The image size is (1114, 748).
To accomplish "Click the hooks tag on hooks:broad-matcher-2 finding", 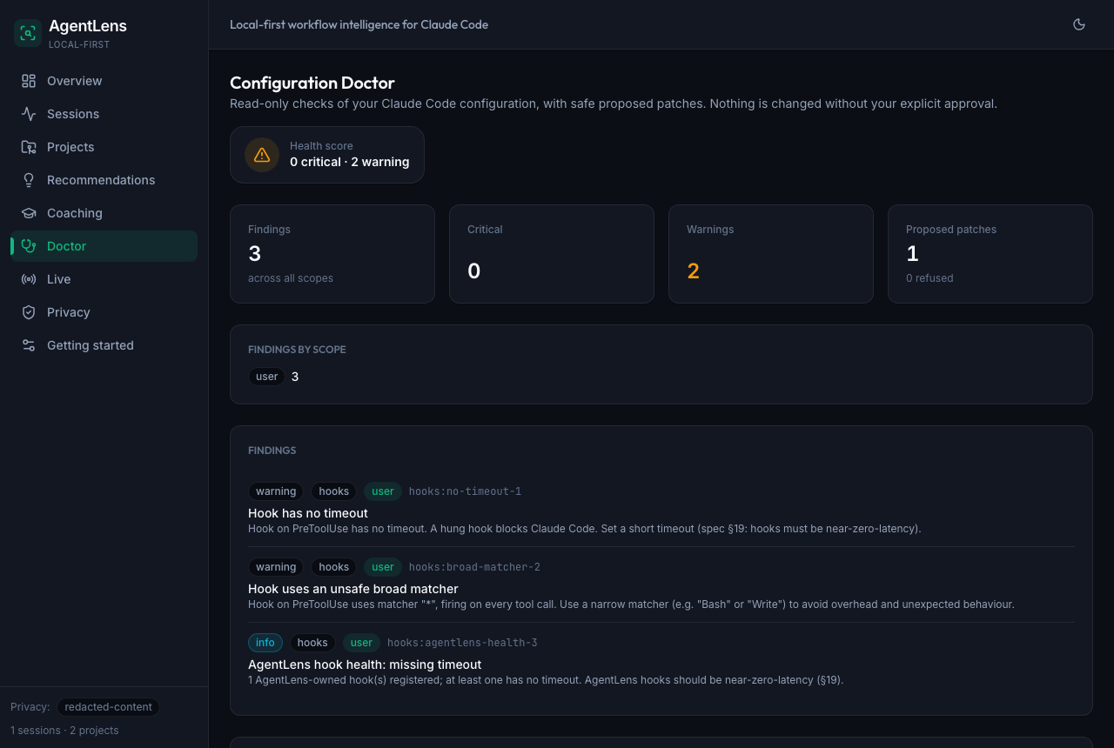I will click(x=334, y=567).
